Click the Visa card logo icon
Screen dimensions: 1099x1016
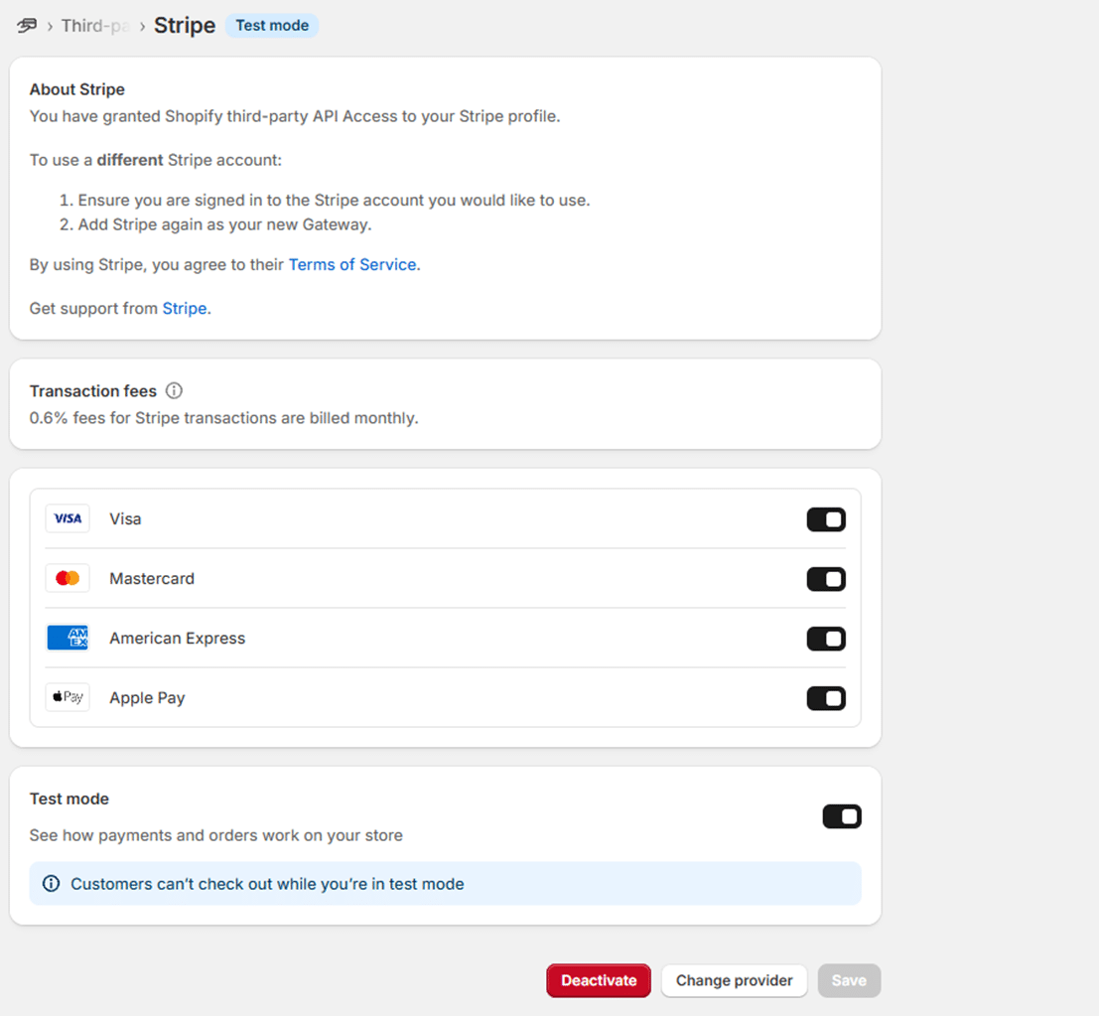pyautogui.click(x=68, y=518)
